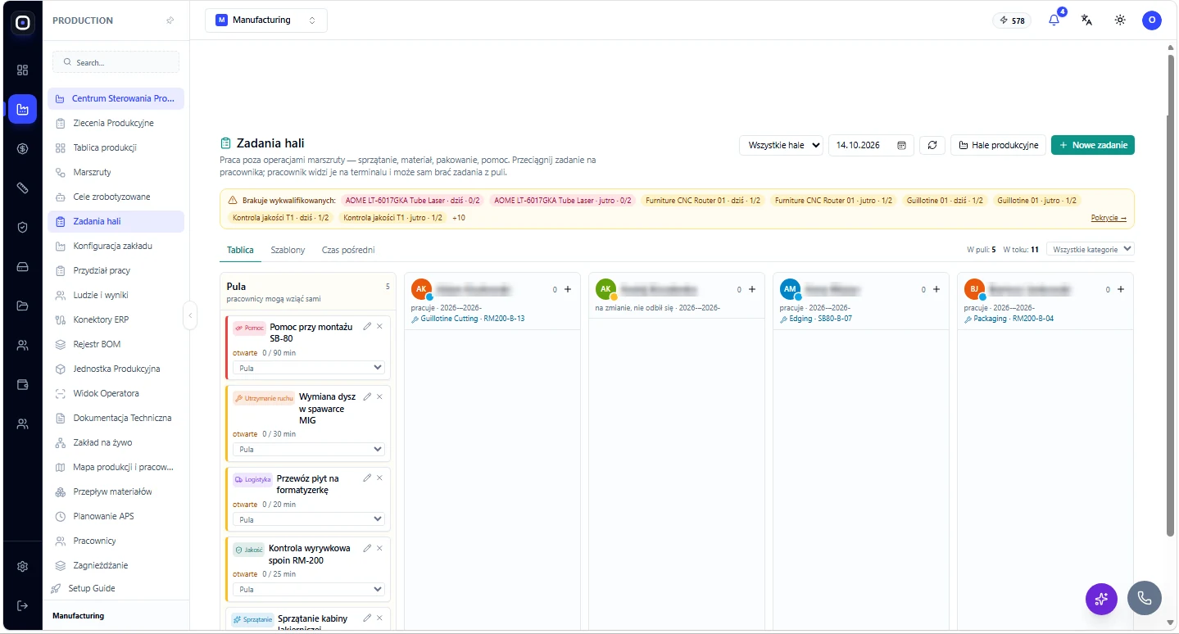The width and height of the screenshot is (1179, 634).
Task: Expand the +10 more qualification warnings
Action: tap(459, 218)
